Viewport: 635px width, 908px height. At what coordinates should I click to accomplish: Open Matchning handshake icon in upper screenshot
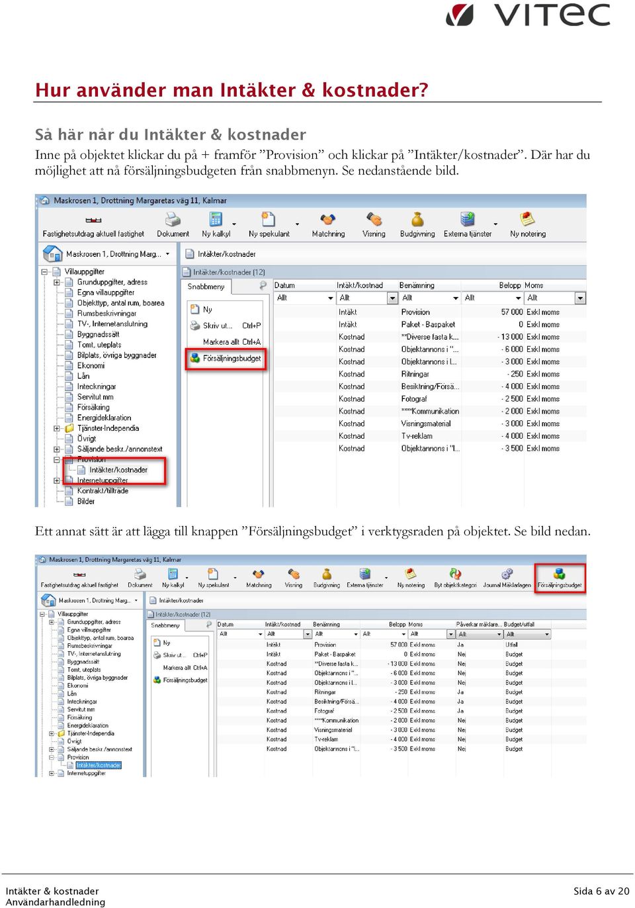tap(328, 219)
